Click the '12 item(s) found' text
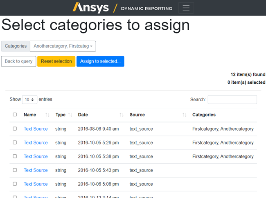 click(248, 74)
